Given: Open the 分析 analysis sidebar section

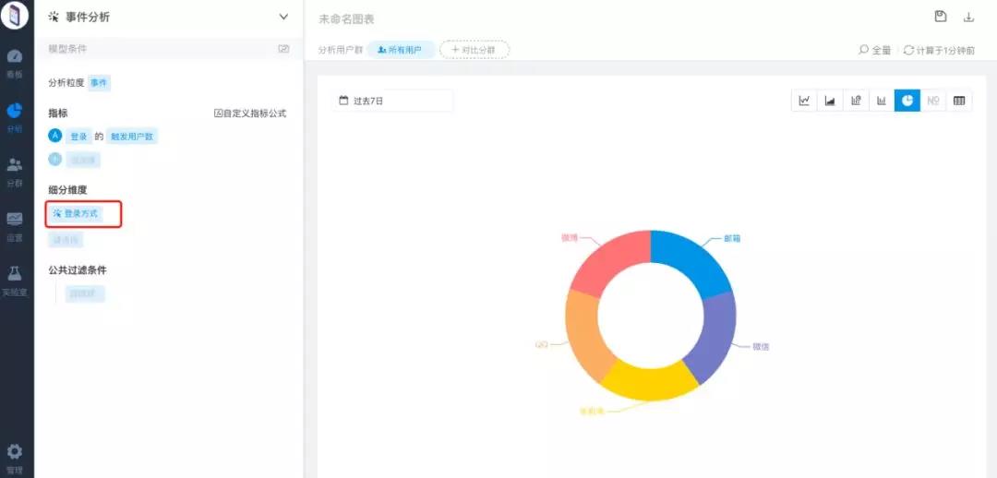Looking at the screenshot, I should (x=15, y=115).
